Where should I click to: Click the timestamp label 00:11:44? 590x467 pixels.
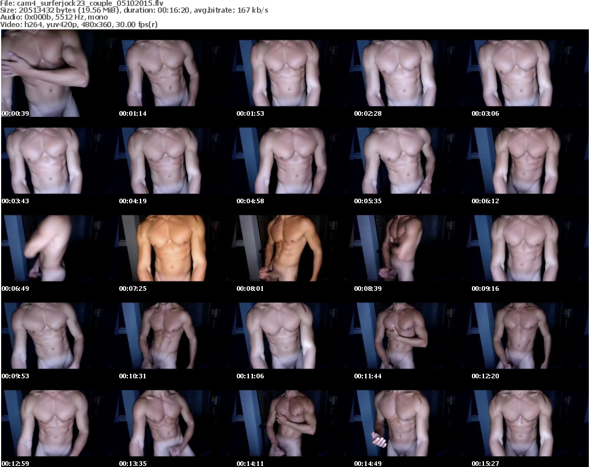coord(368,376)
